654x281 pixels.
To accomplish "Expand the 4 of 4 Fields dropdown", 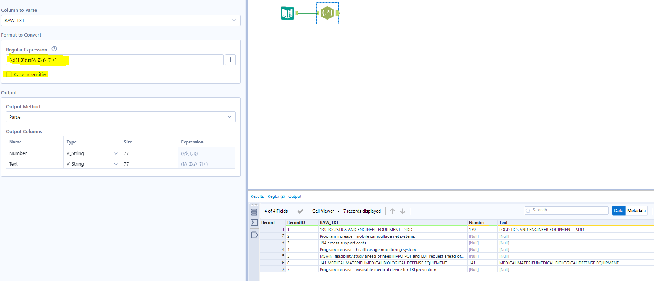I will 279,211.
